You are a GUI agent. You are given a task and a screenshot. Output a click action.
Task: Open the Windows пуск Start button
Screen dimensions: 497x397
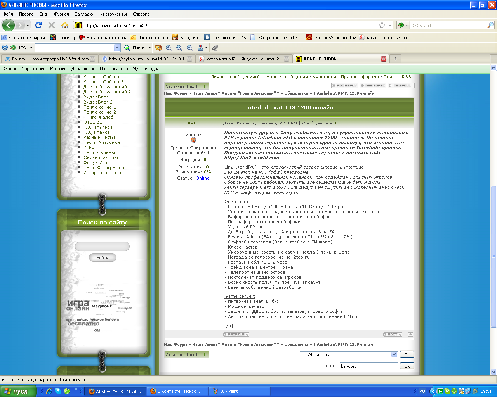tap(18, 391)
